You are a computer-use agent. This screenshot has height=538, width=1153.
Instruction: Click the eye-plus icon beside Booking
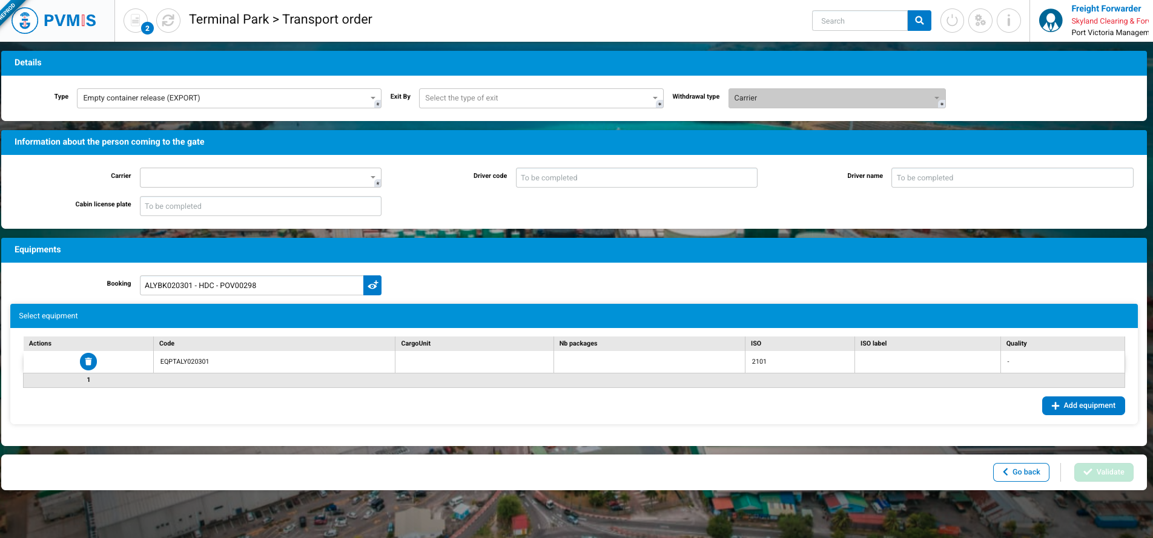(372, 286)
